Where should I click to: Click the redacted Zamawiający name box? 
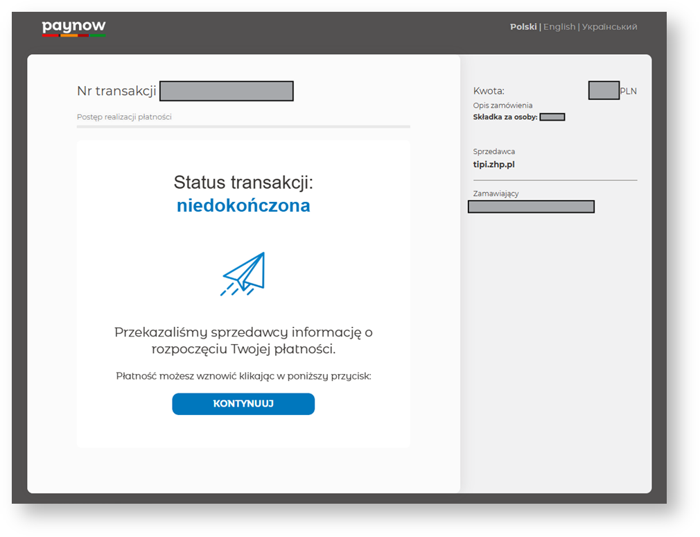(531, 207)
